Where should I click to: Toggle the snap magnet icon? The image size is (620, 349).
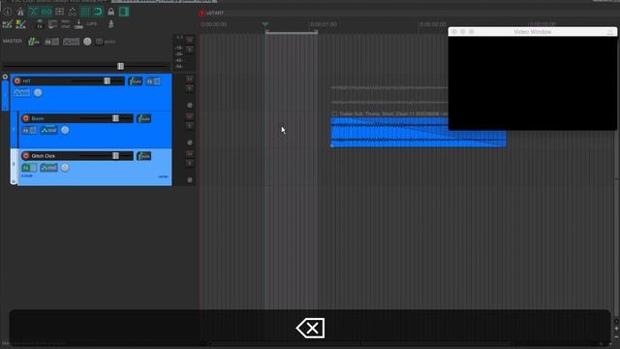98,12
